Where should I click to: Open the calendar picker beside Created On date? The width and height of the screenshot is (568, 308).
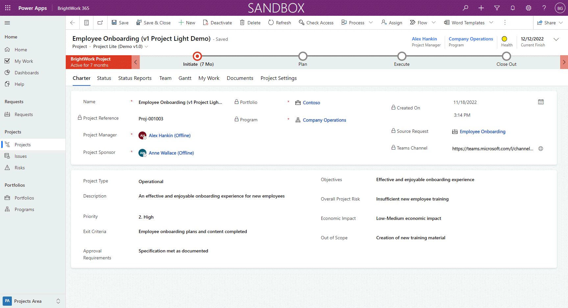tap(541, 102)
